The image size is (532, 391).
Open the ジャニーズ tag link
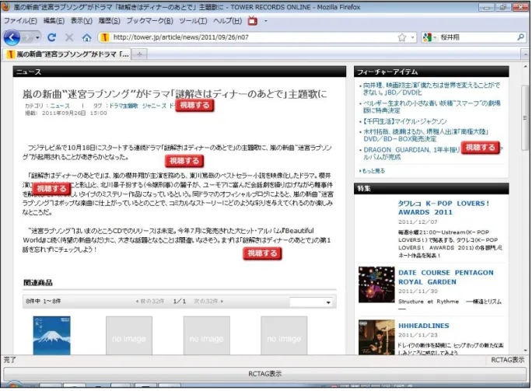pyautogui.click(x=154, y=106)
